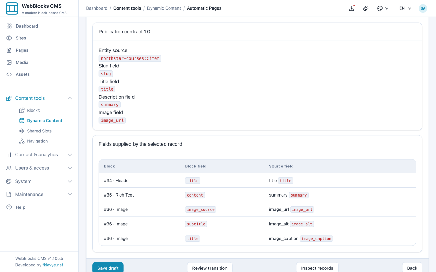
Task: Click the Back button
Action: [412, 268]
